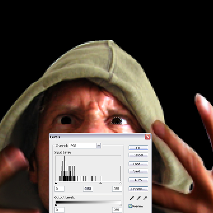The width and height of the screenshot is (213, 213).
Task: Open the Options... dialog
Action: [138, 189]
